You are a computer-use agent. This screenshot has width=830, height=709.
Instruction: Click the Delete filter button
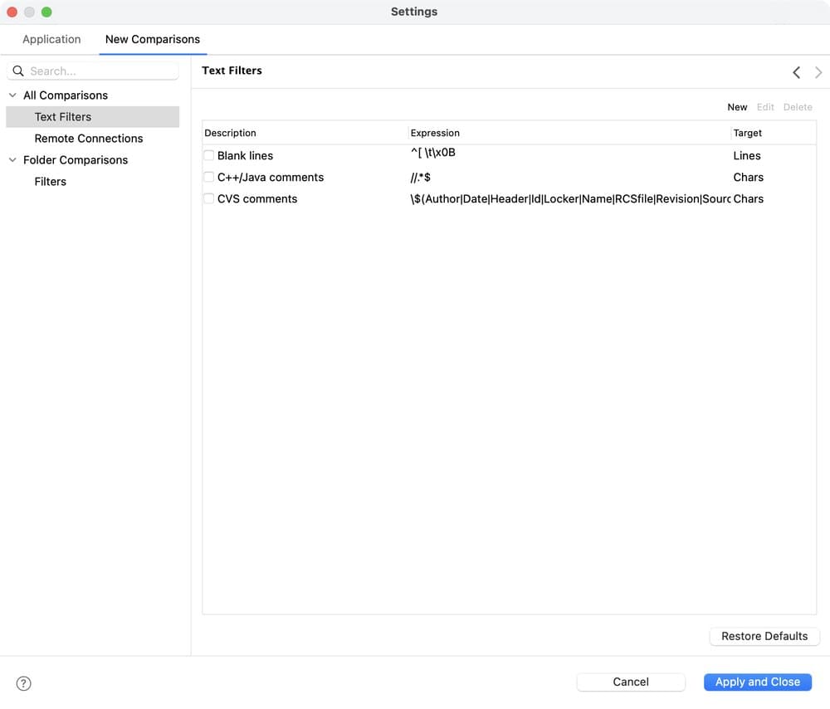tap(798, 107)
